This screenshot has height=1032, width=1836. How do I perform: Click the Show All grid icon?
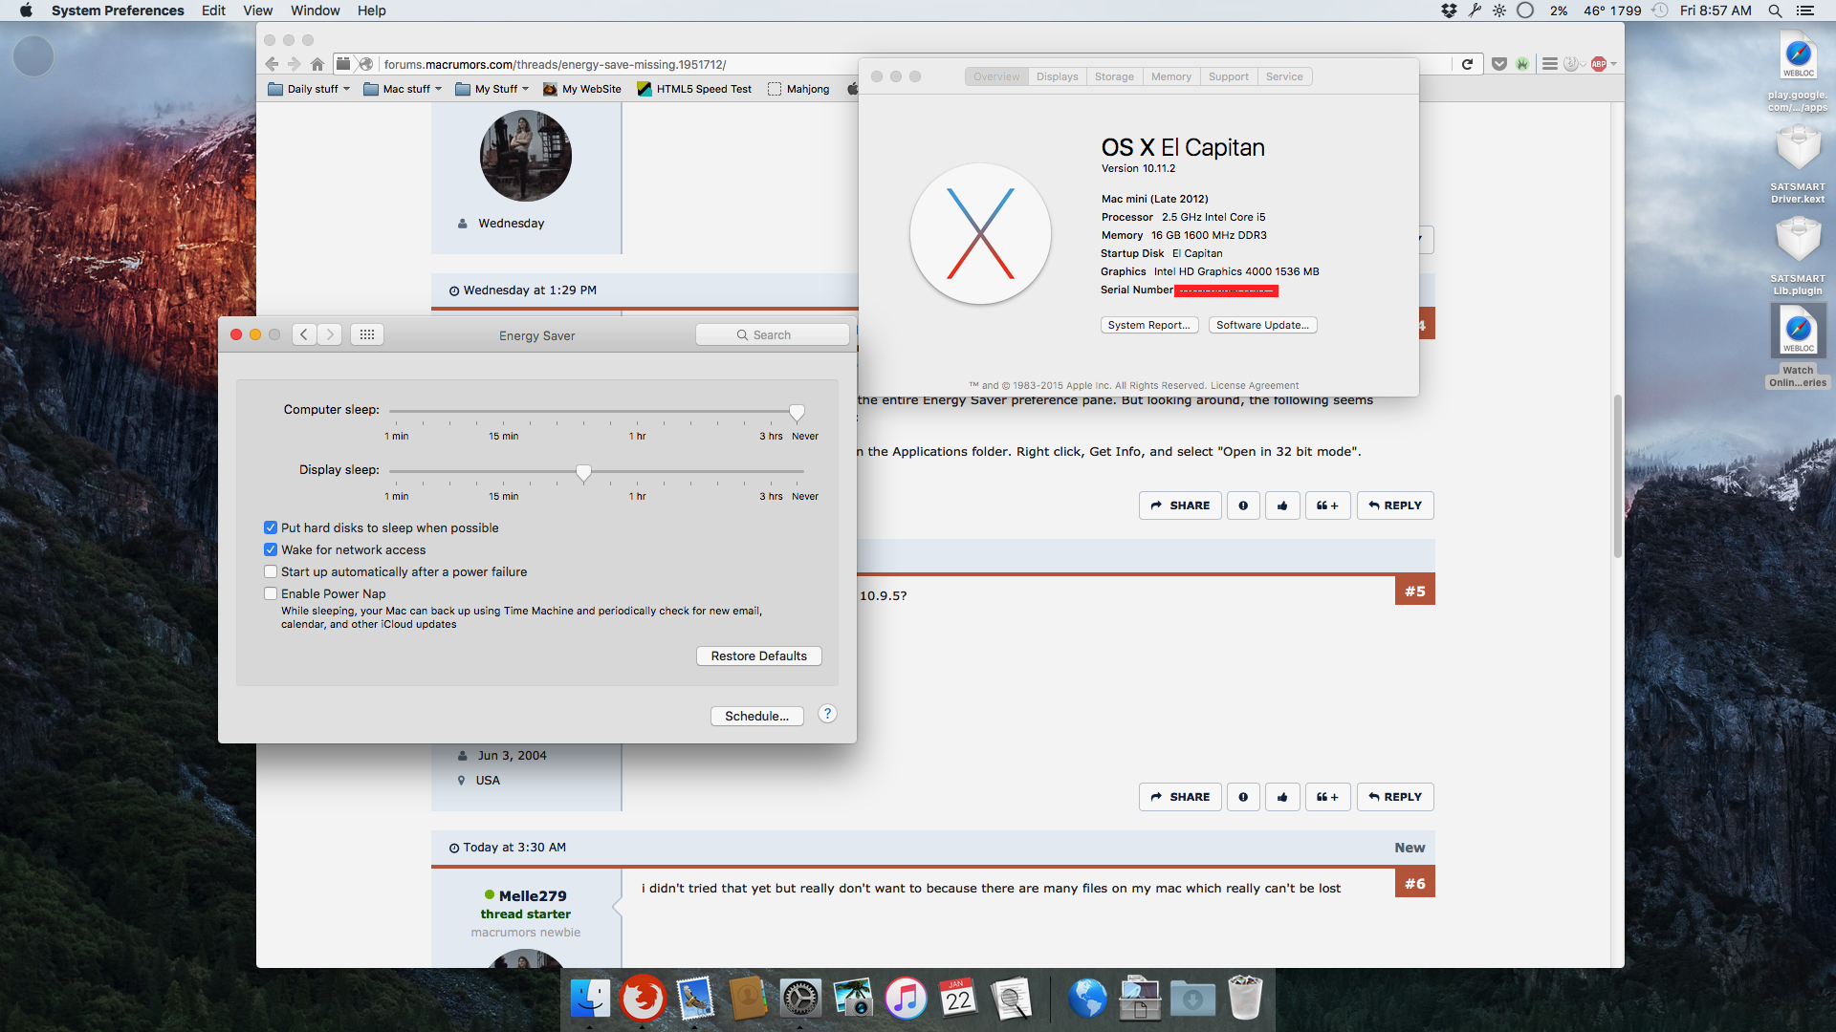point(367,334)
